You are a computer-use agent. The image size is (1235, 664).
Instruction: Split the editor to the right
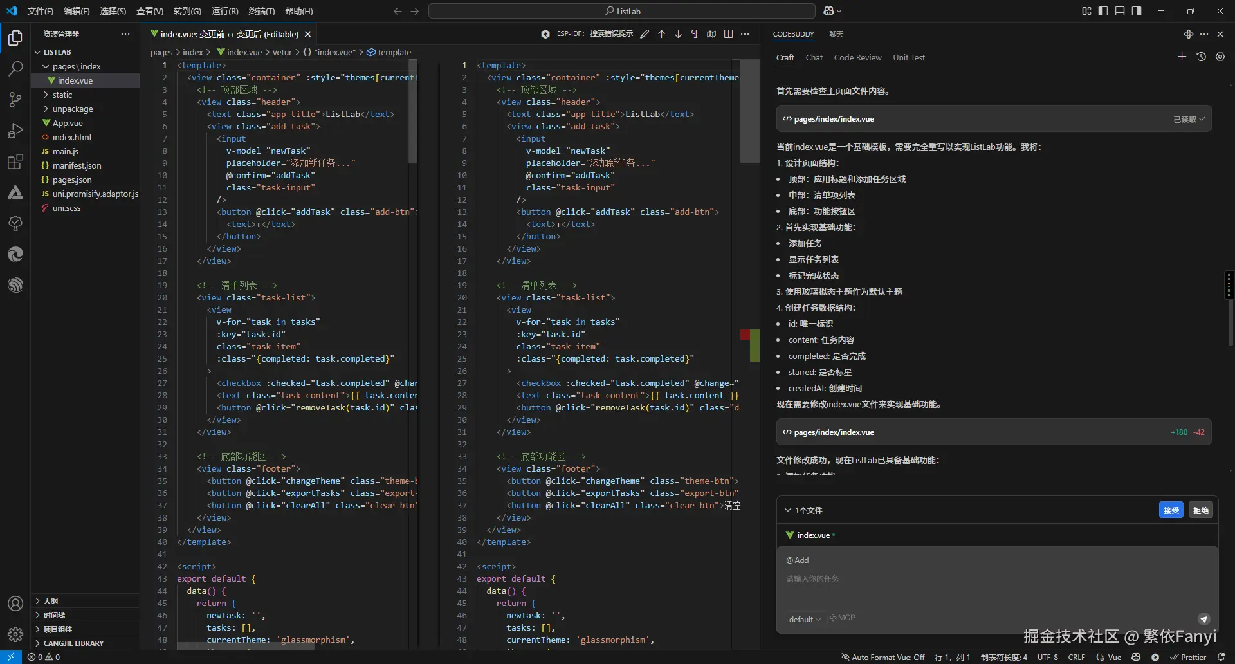click(x=728, y=34)
